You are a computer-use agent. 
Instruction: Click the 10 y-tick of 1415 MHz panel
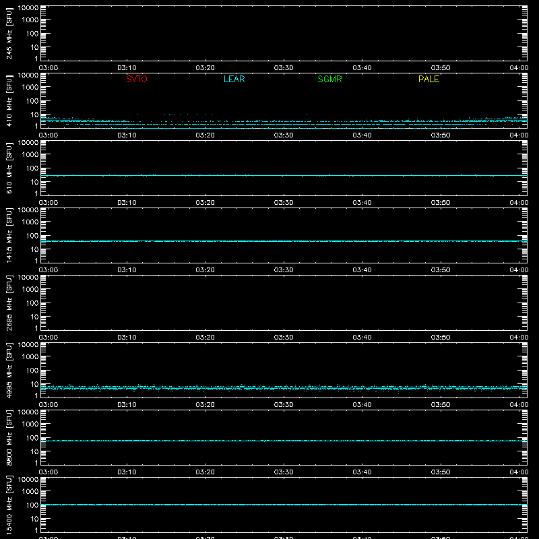click(x=34, y=249)
